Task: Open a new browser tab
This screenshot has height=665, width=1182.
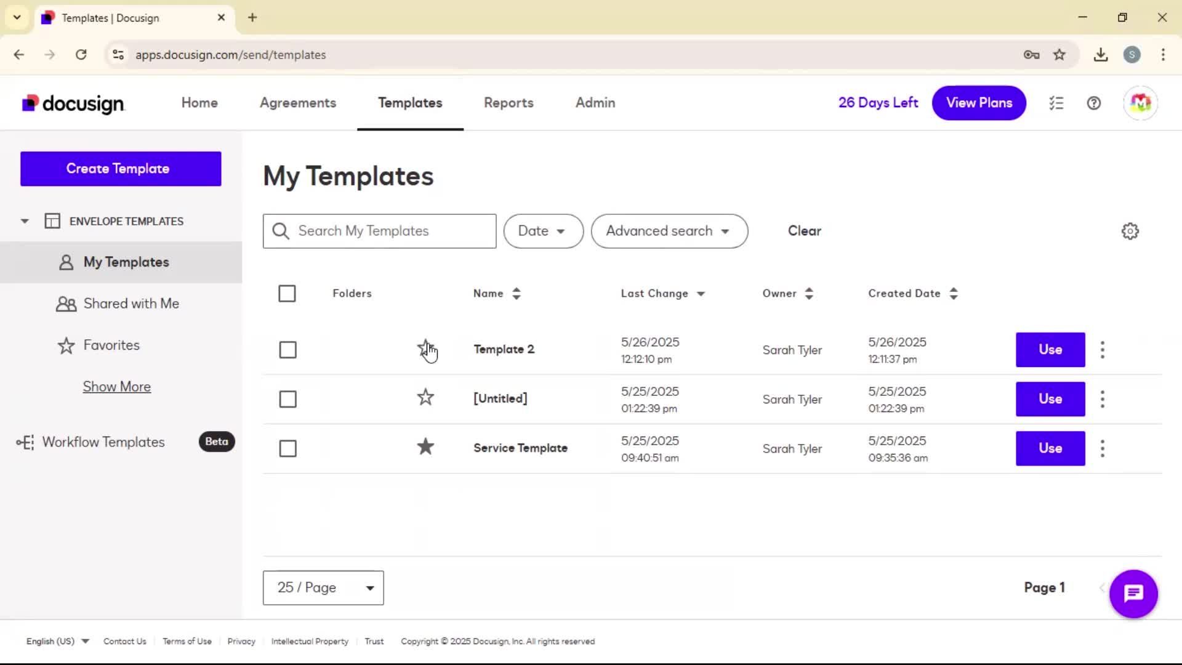Action: (252, 18)
